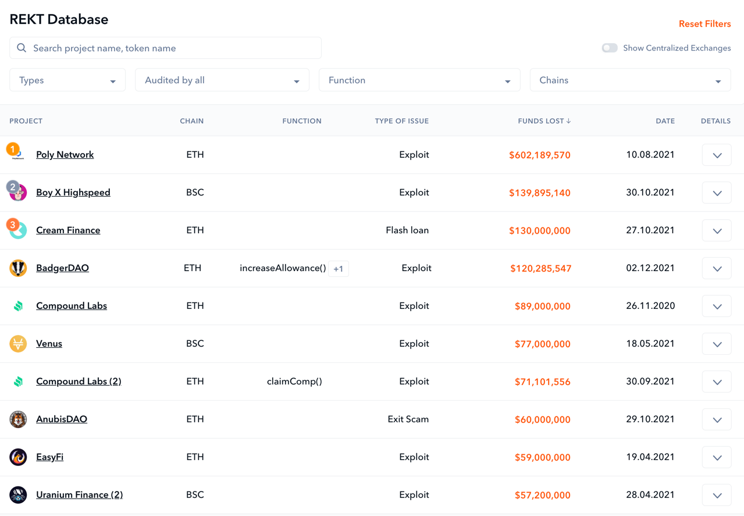Click the date 10.08.2021

(650, 155)
